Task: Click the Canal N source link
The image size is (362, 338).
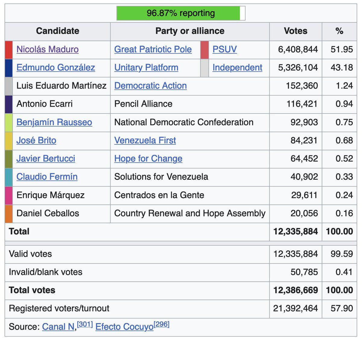Action: (x=58, y=327)
